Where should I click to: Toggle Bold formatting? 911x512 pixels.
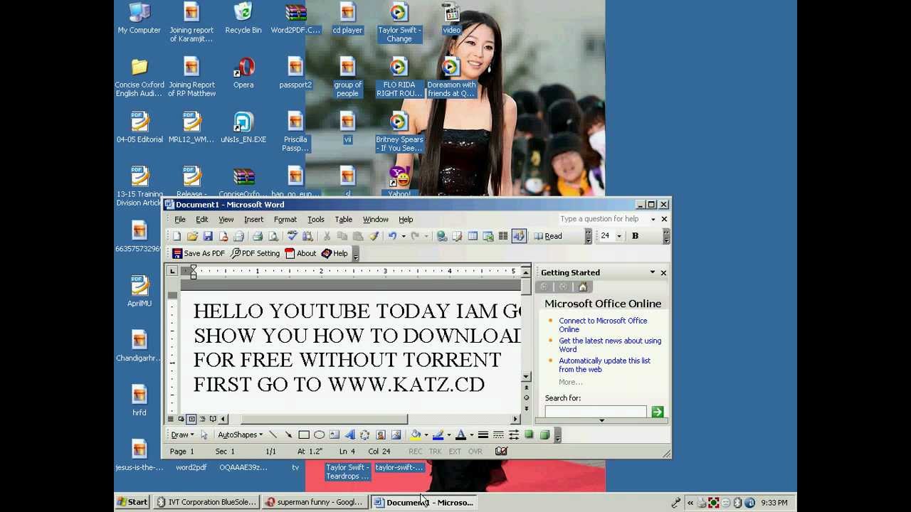tap(635, 236)
